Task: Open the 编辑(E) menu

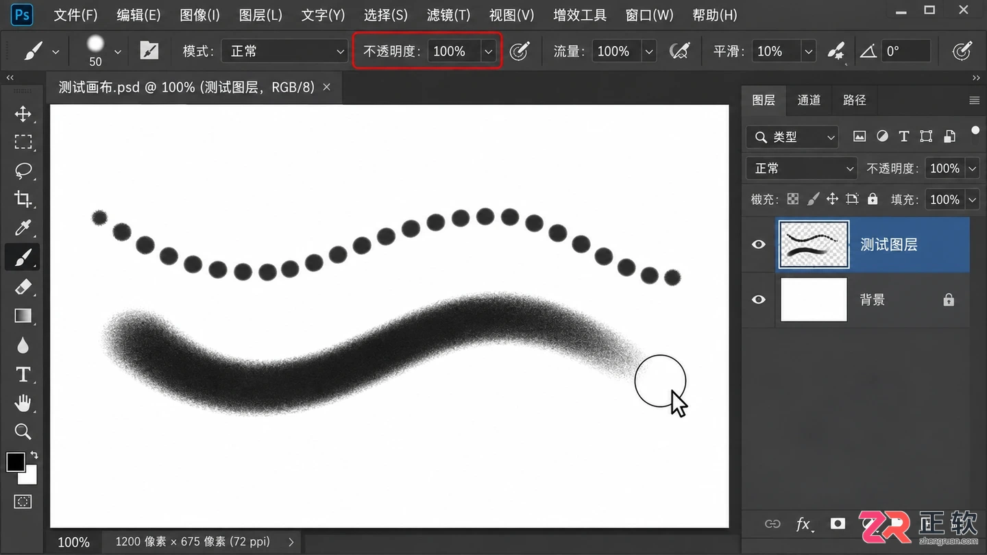Action: coord(138,15)
